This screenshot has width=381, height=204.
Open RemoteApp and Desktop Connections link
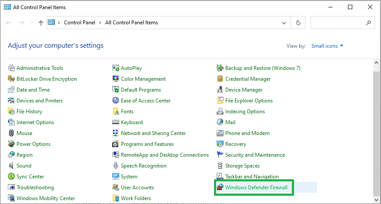165,155
